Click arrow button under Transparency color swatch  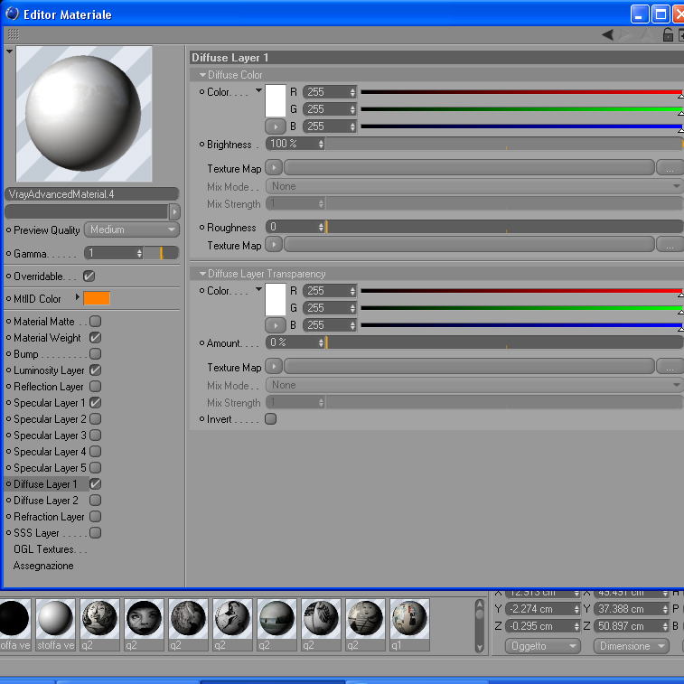coord(276,325)
